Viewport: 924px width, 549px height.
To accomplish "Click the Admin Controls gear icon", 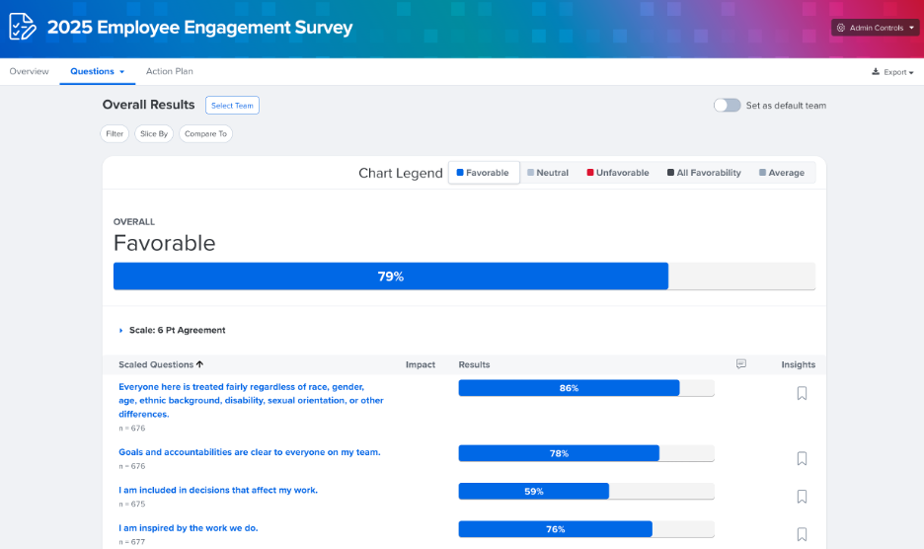I will [841, 28].
